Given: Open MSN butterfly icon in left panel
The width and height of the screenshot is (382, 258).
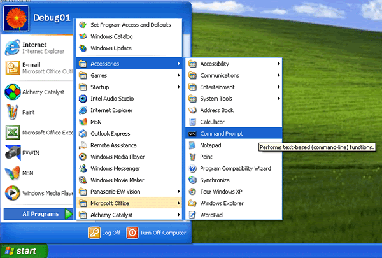Looking at the screenshot, I should pyautogui.click(x=13, y=173).
